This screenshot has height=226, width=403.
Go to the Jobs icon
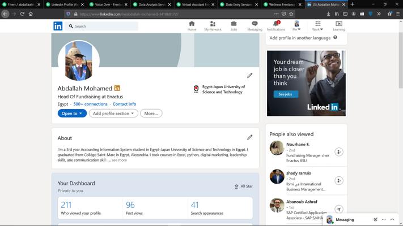(x=234, y=25)
